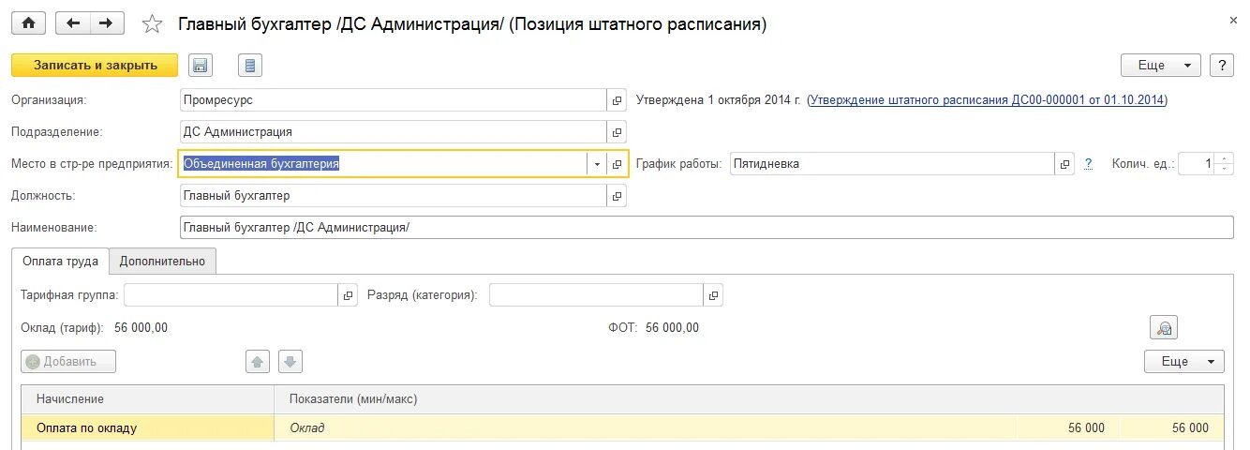Open the График работы lookup icon
1250x450 pixels.
pos(1065,164)
